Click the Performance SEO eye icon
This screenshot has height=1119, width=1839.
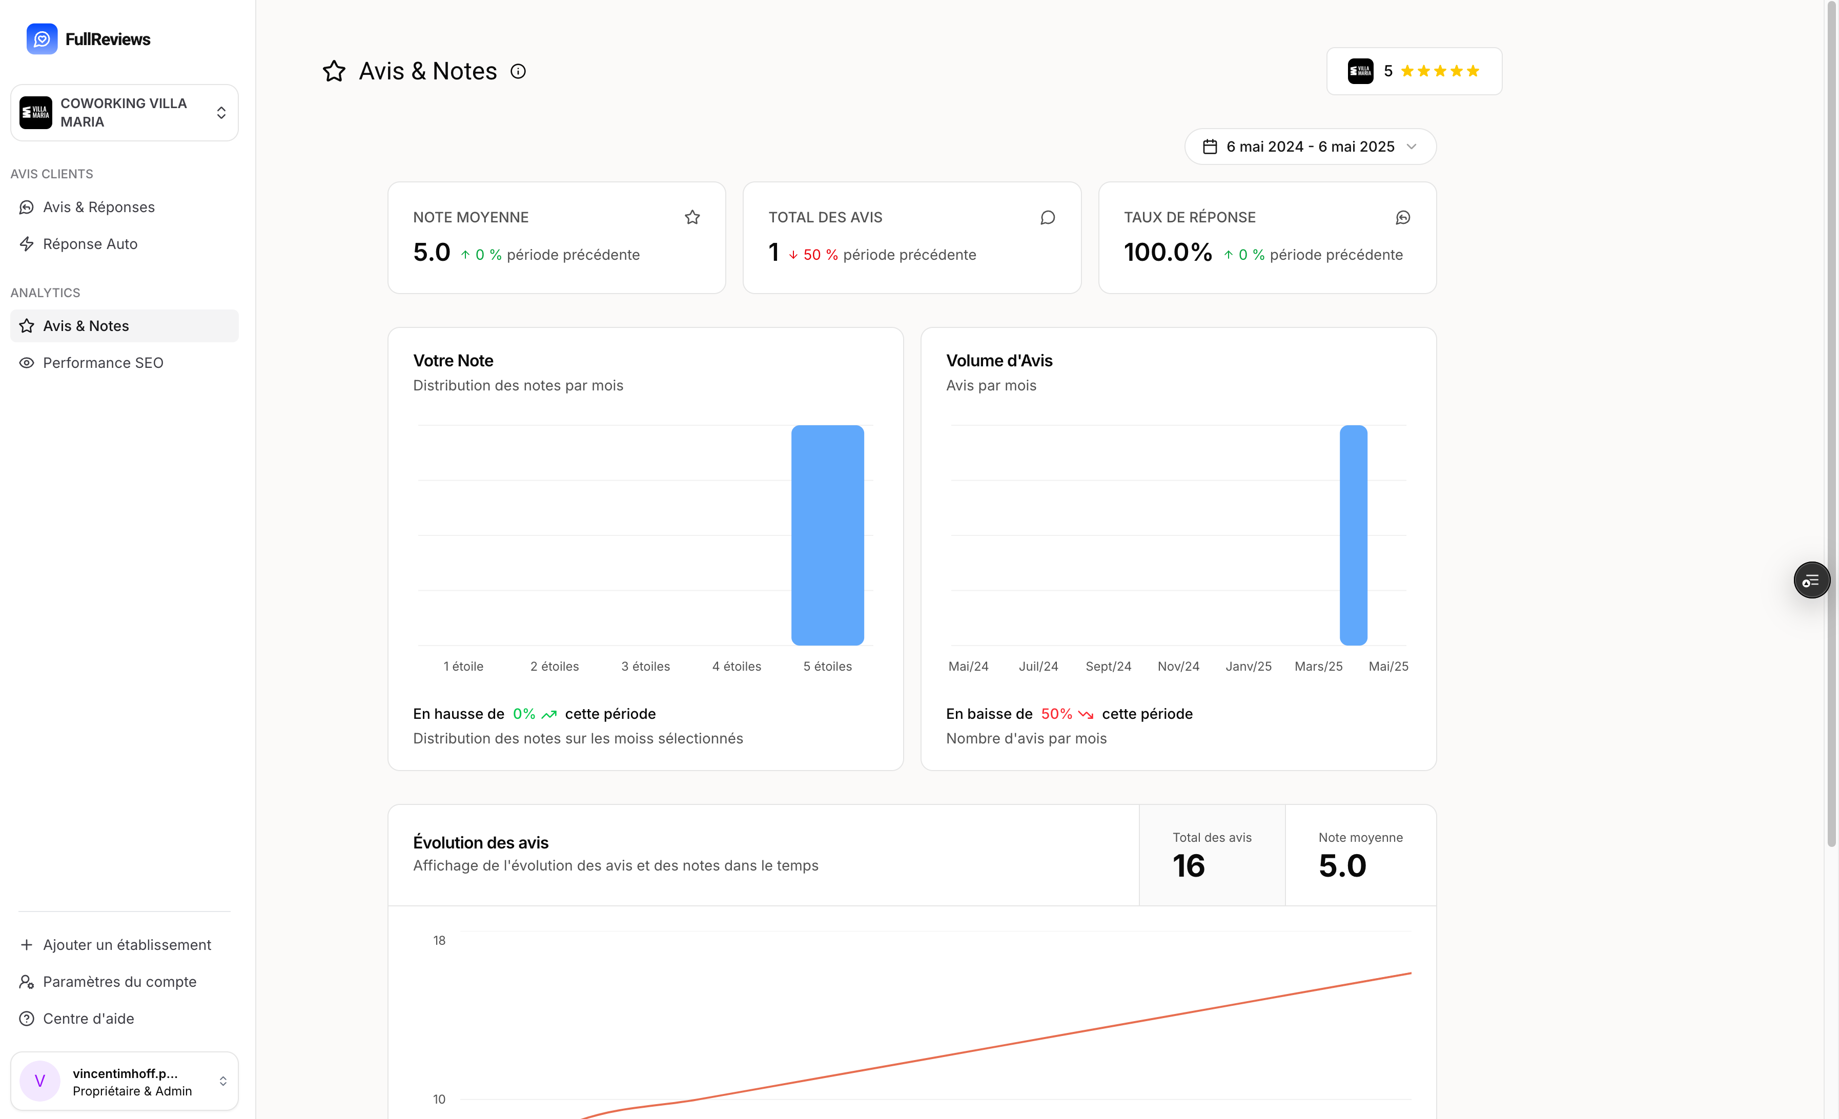pos(27,363)
